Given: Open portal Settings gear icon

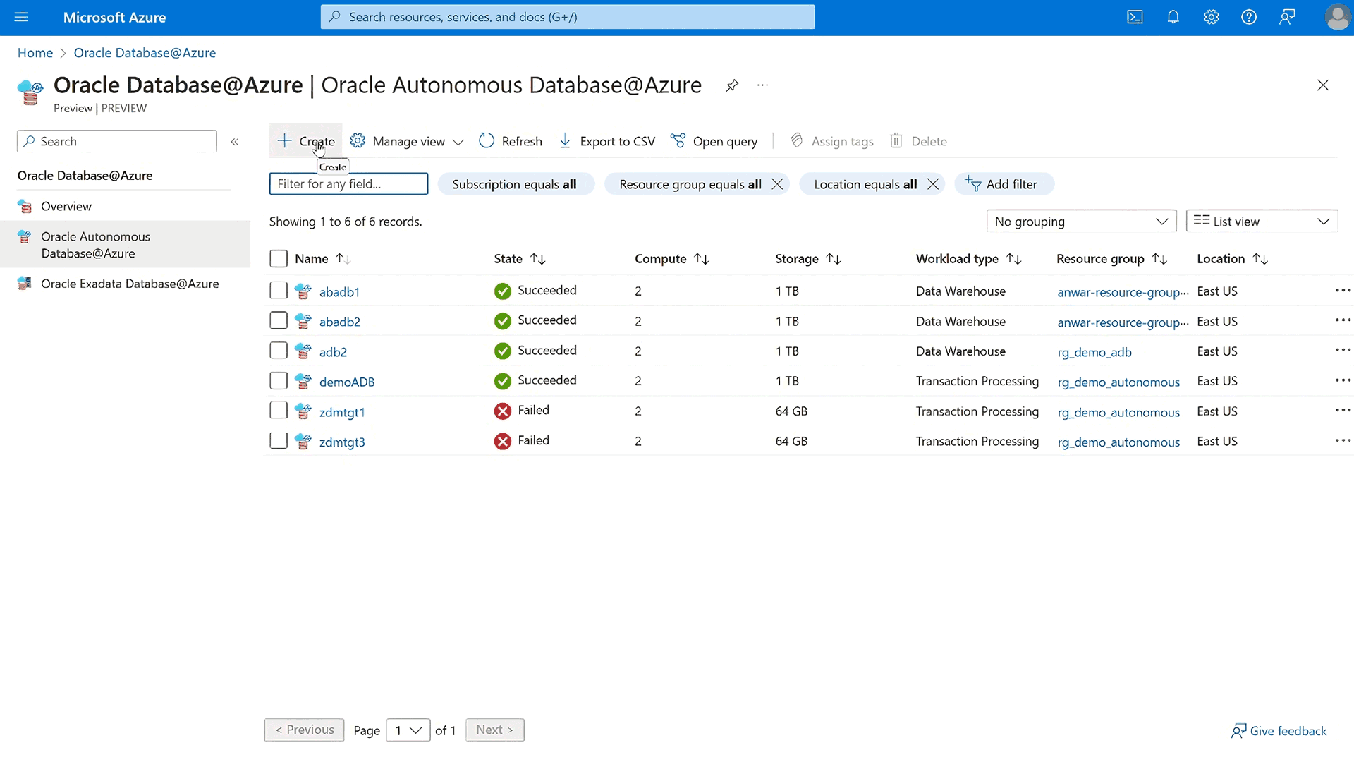Looking at the screenshot, I should click(x=1211, y=17).
